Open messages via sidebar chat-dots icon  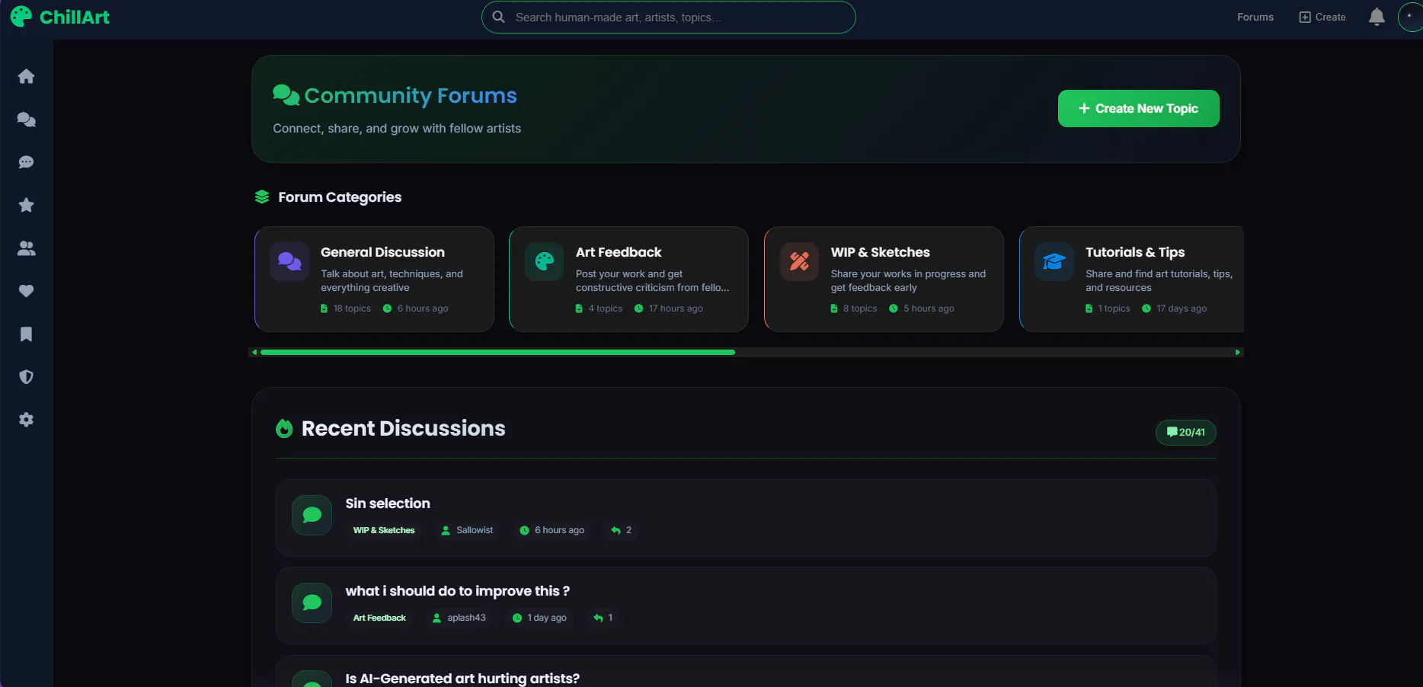click(27, 162)
